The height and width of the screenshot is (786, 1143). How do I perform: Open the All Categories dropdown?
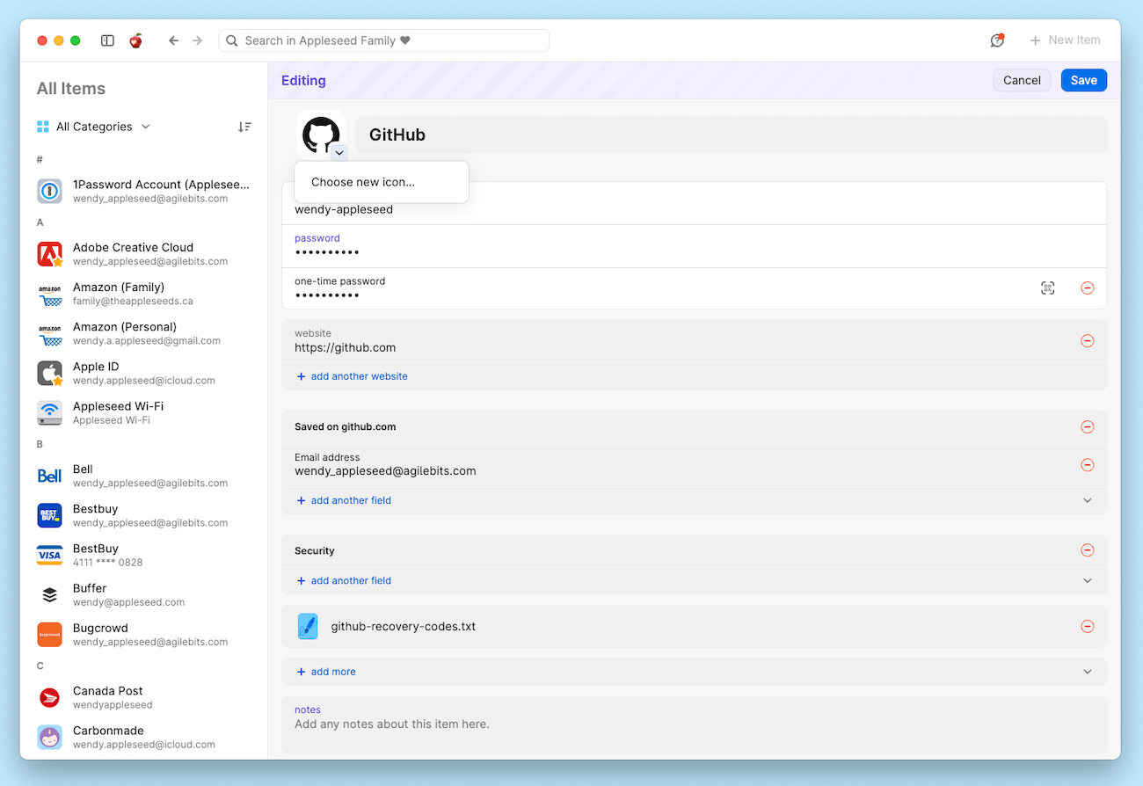(x=94, y=127)
